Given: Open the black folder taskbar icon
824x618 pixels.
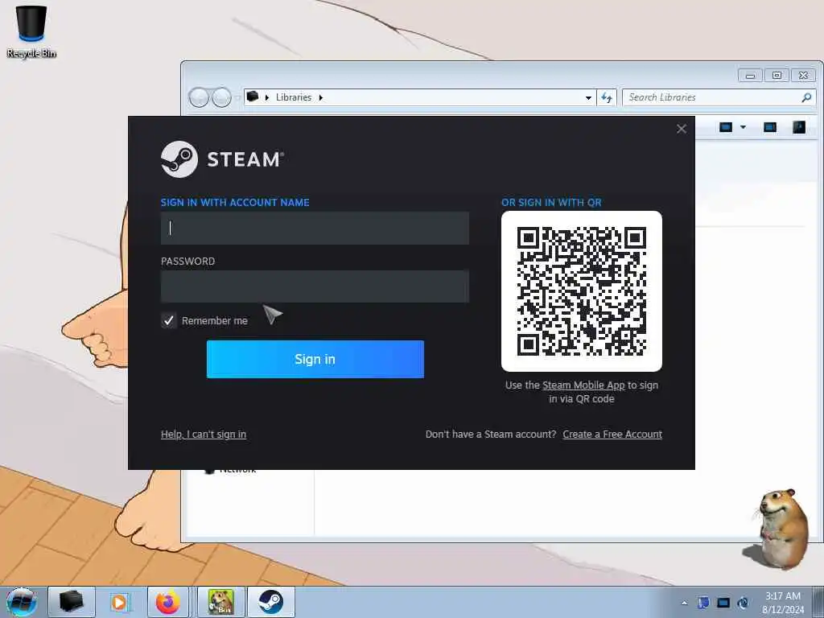Looking at the screenshot, I should 72,602.
